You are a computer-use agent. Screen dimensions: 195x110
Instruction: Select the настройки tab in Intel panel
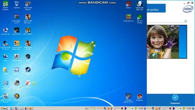[156, 8]
